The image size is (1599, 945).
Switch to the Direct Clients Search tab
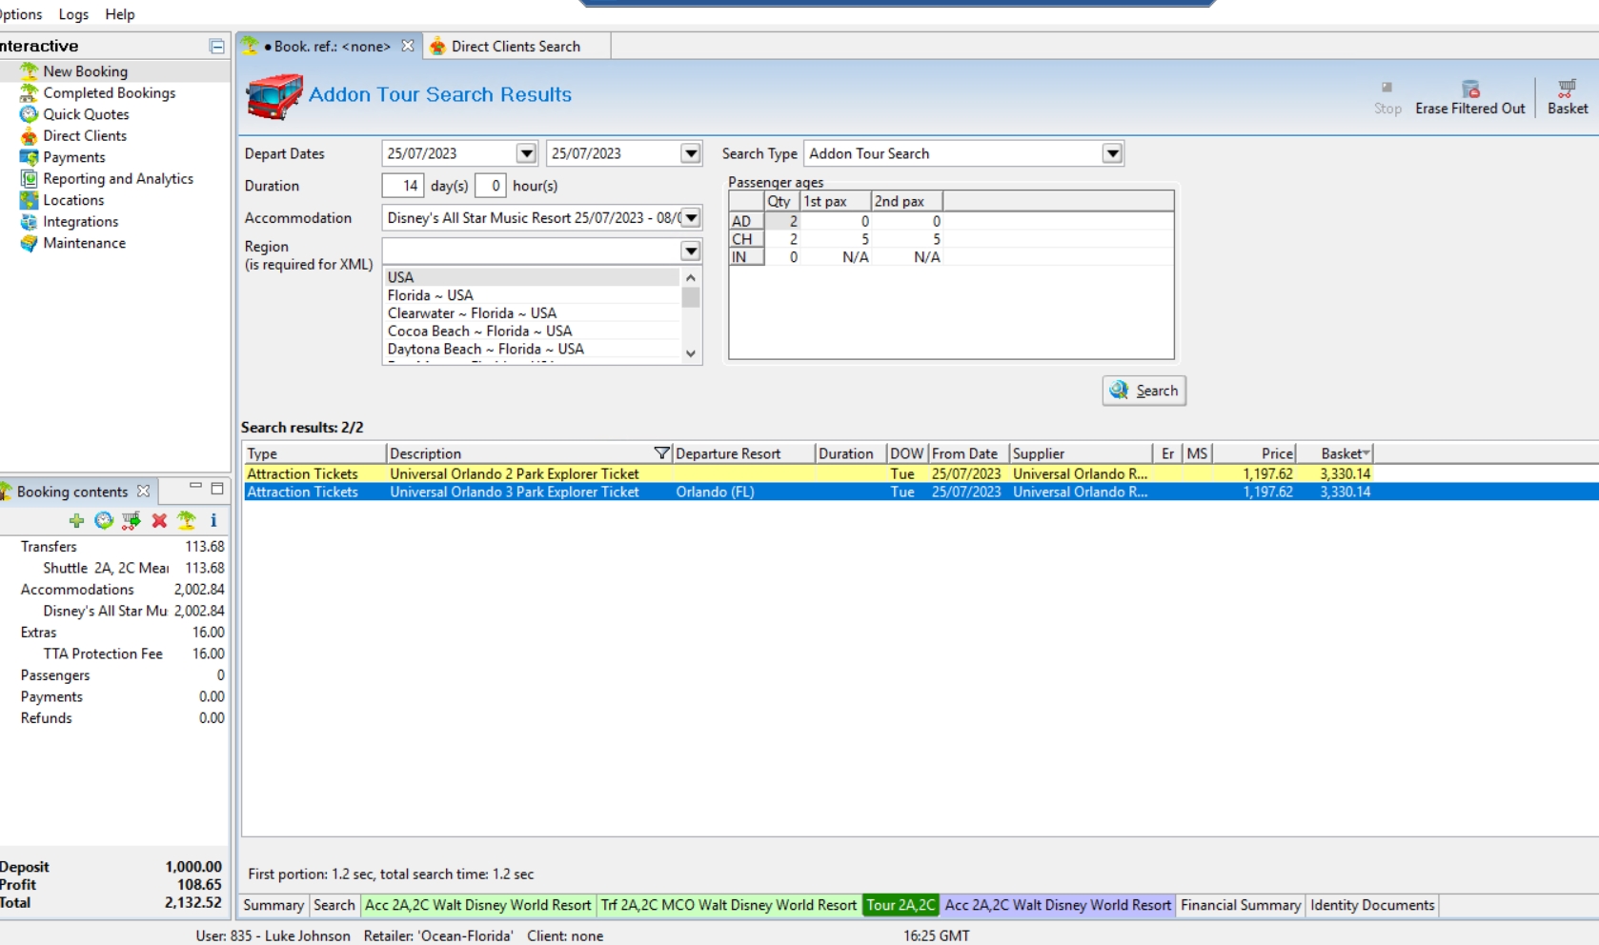[516, 46]
